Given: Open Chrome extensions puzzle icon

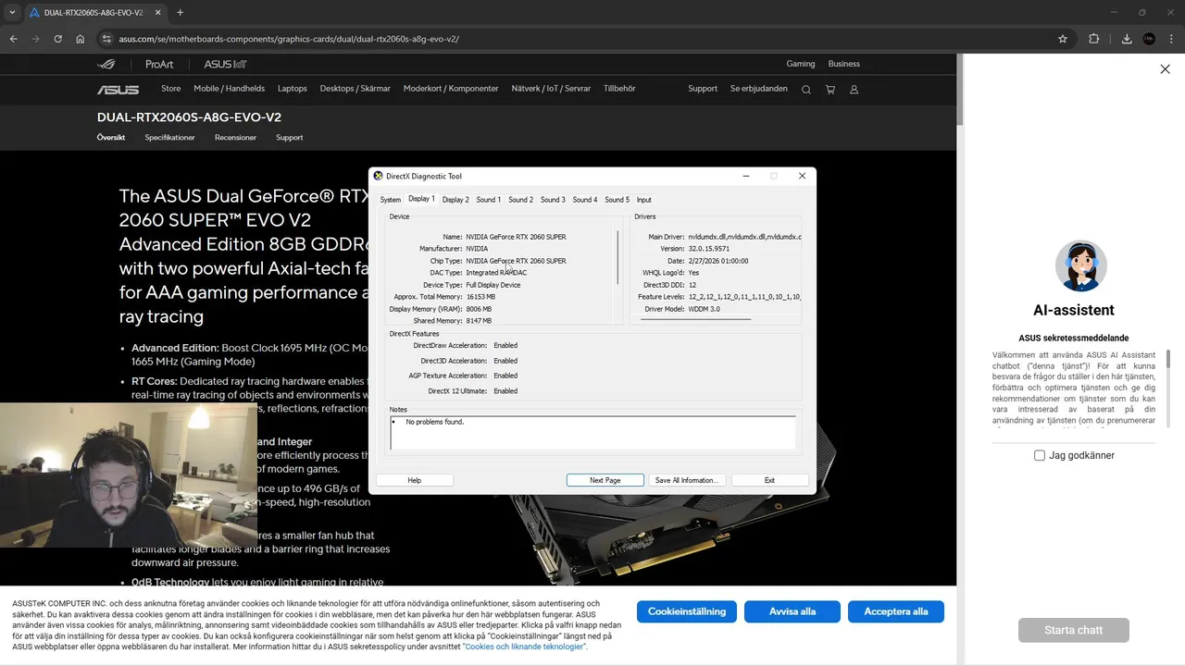Looking at the screenshot, I should click(1094, 39).
